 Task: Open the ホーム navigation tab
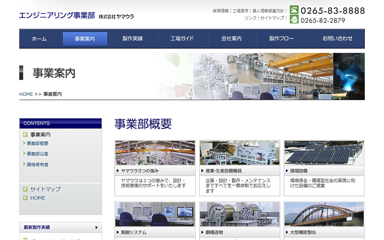[x=39, y=39]
